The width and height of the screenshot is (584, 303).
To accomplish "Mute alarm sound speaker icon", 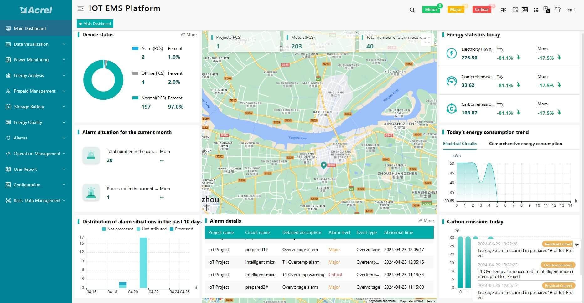I will [503, 10].
